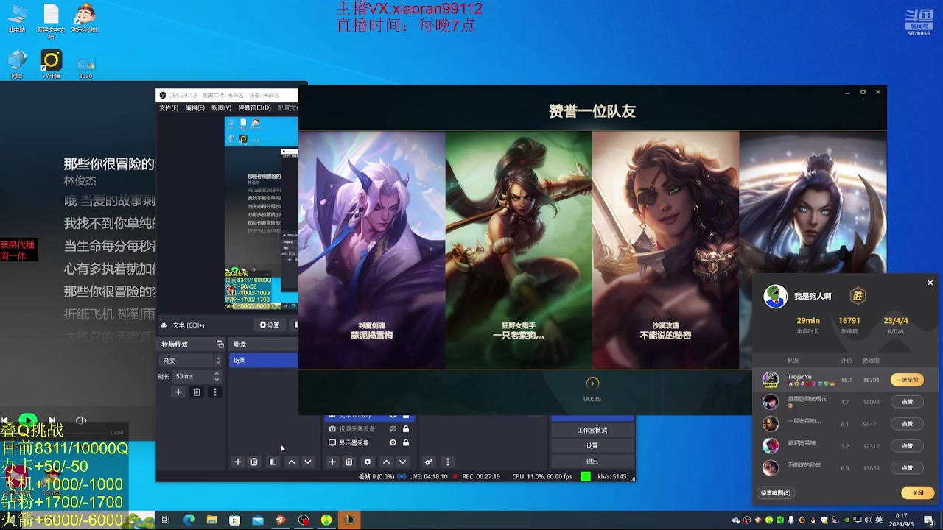Open scene filters icon in OBS scenes panel
The width and height of the screenshot is (943, 530).
pyautogui.click(x=273, y=462)
